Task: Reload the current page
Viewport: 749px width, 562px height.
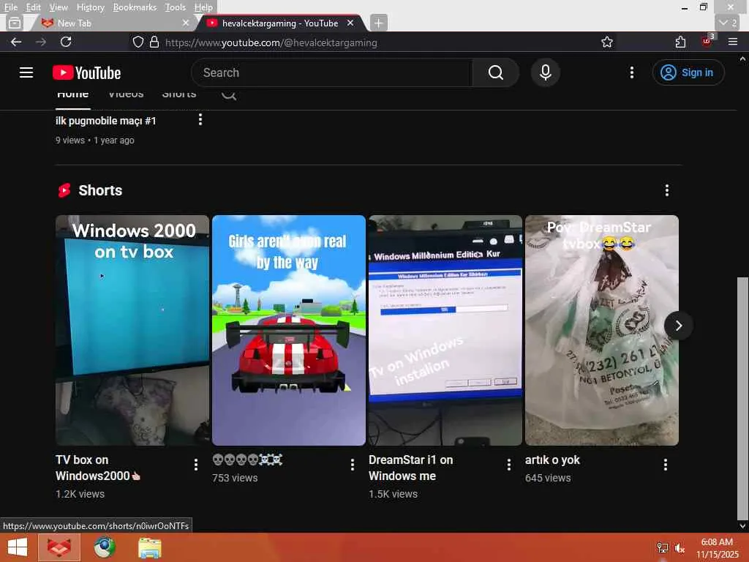Action: click(66, 42)
